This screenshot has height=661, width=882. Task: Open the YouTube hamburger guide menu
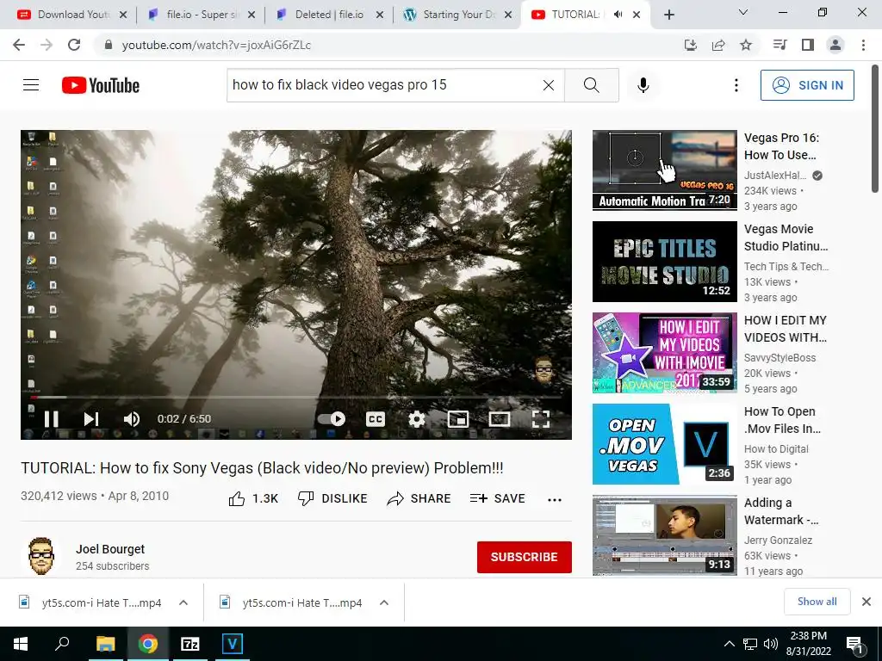tap(31, 85)
